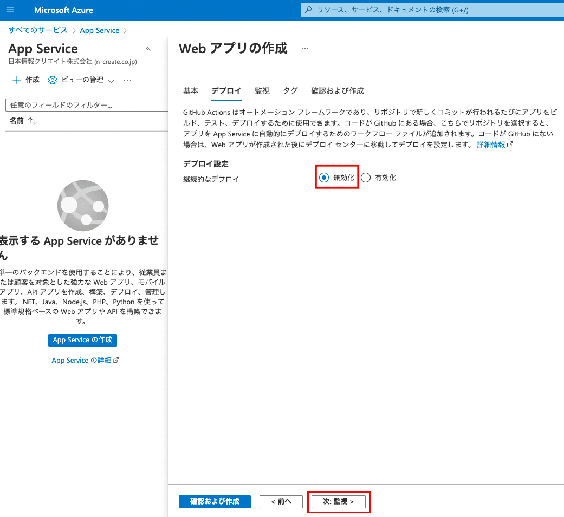
Task: Click the 次: 監視 > button
Action: pos(338,501)
